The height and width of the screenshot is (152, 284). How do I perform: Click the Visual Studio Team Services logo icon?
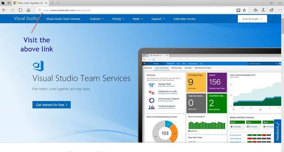click(x=38, y=66)
